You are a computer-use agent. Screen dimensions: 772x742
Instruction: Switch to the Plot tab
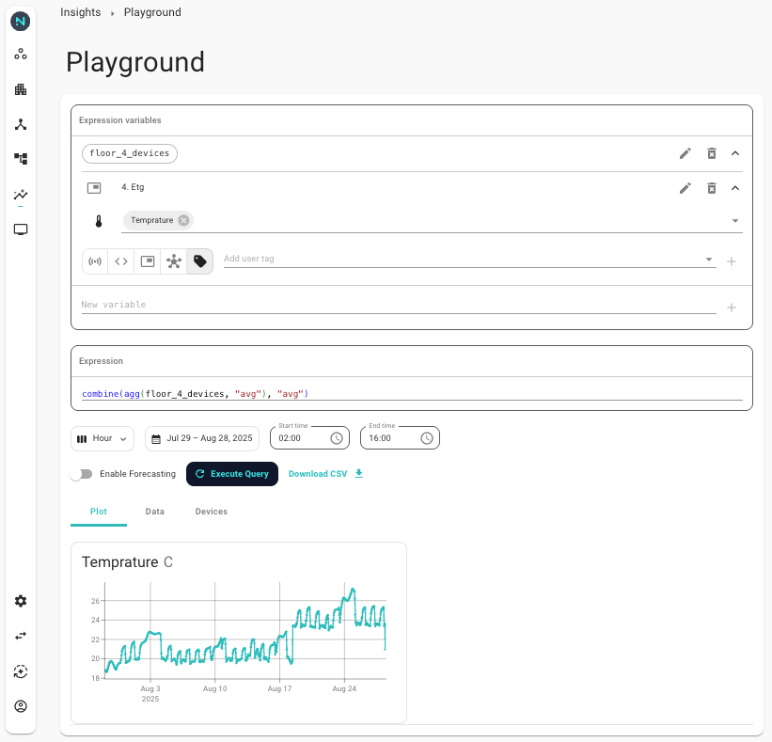pyautogui.click(x=99, y=512)
